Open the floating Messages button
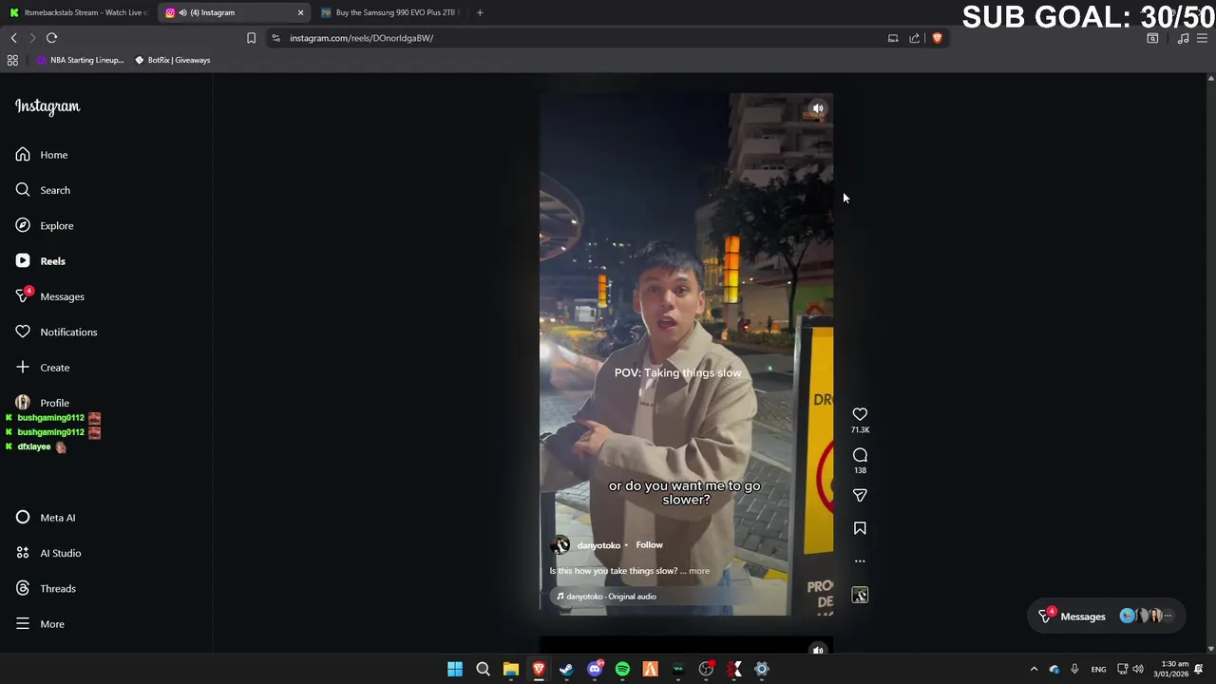The height and width of the screenshot is (684, 1216). pyautogui.click(x=1108, y=617)
